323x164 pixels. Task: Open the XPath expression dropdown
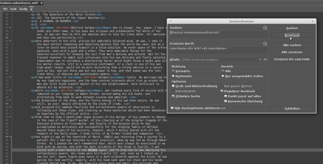260,59
